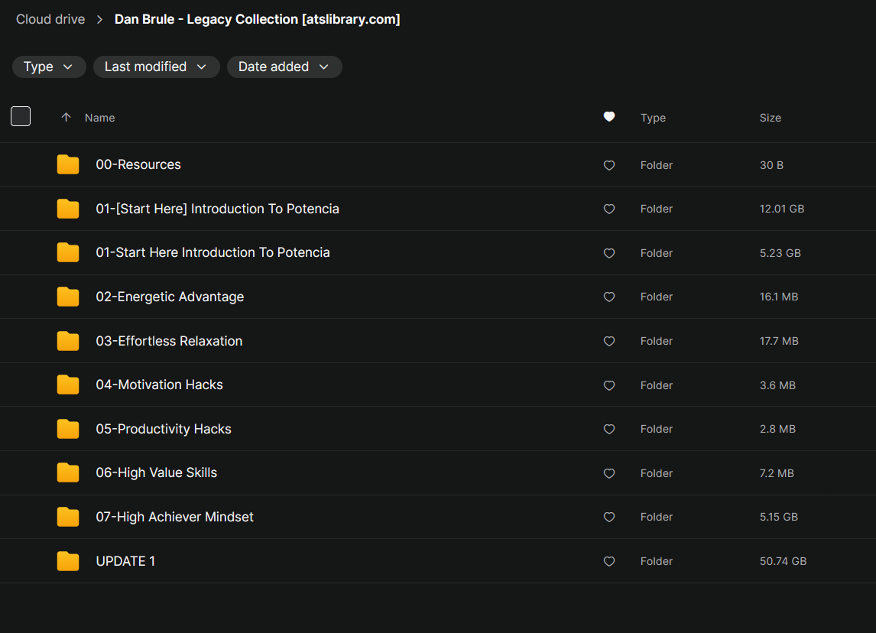This screenshot has height=633, width=876.
Task: Open 01-[Start Here] Introduction To Potencia
Action: 217,209
